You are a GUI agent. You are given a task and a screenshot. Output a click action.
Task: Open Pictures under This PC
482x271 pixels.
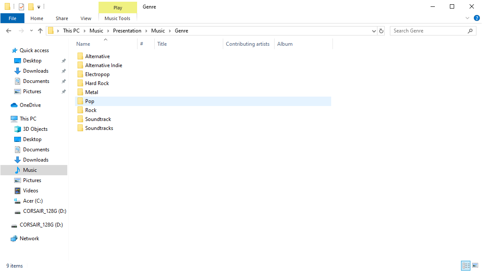point(32,180)
